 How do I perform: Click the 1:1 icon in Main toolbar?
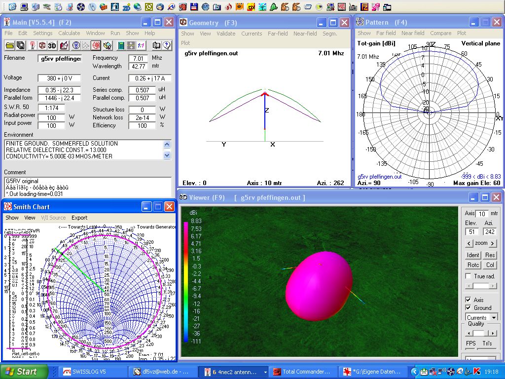(x=141, y=45)
